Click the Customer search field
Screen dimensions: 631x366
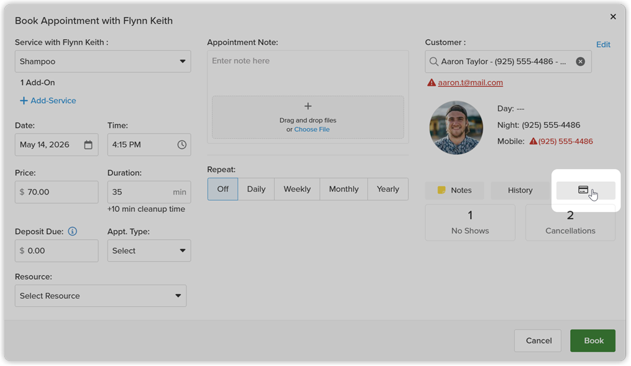point(509,62)
